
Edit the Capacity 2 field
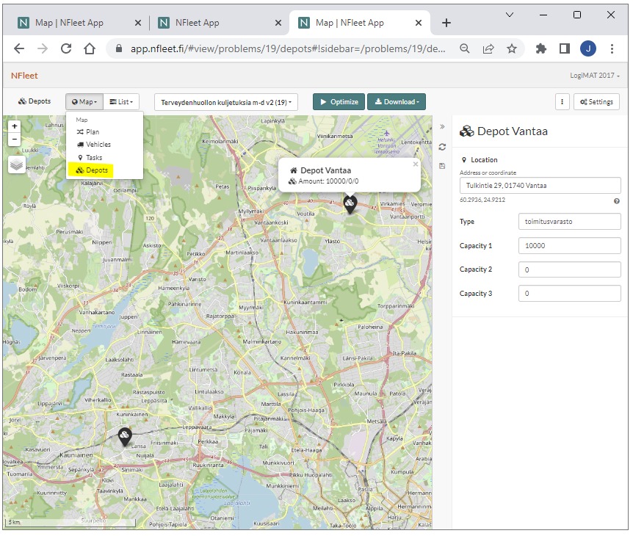(569, 269)
